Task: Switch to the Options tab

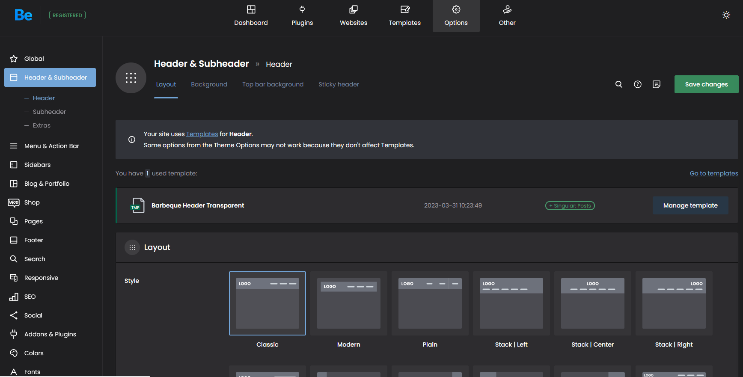Action: pos(456,16)
